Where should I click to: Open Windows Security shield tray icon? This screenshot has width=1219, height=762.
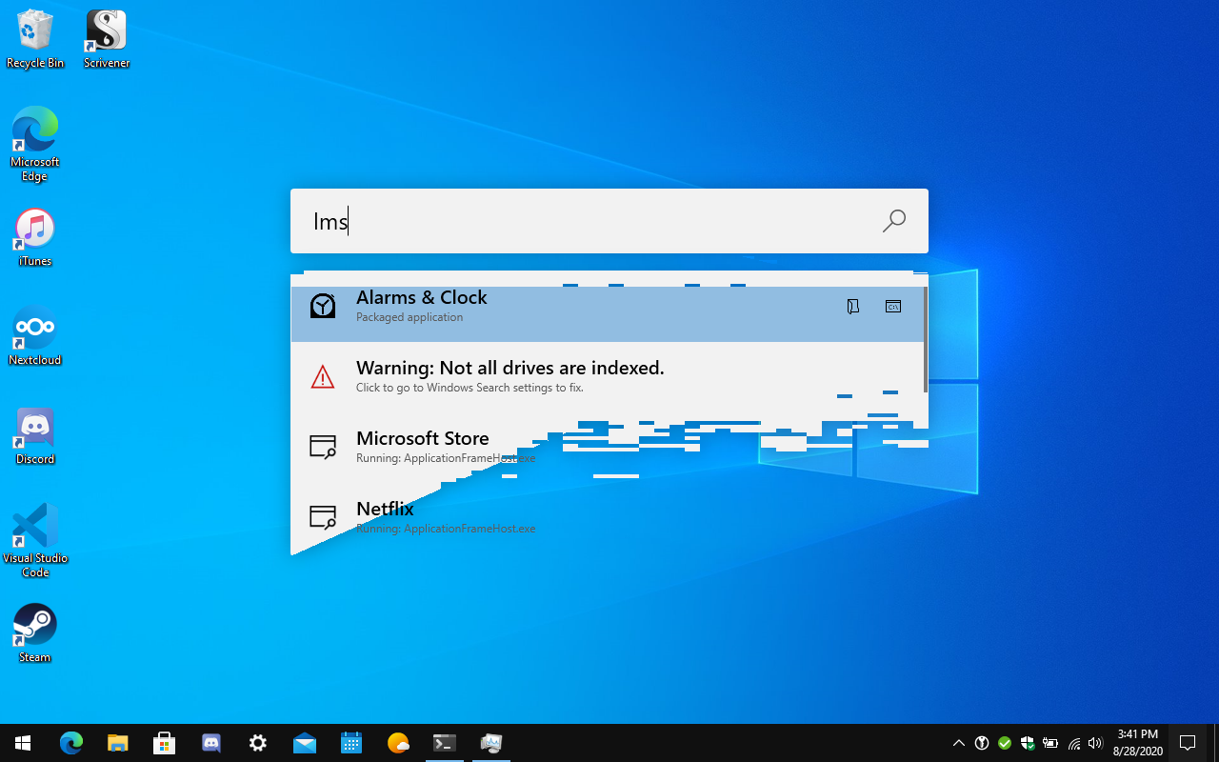[1028, 743]
